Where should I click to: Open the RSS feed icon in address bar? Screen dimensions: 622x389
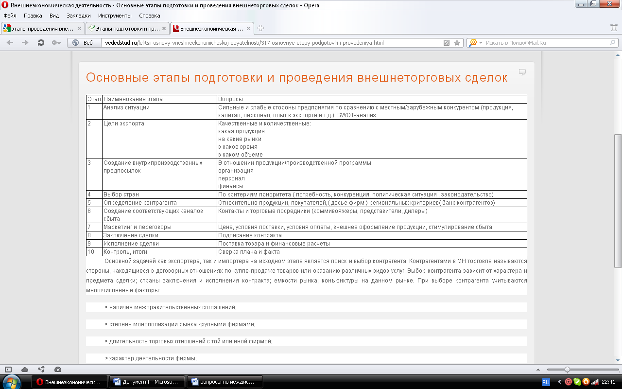pos(447,43)
